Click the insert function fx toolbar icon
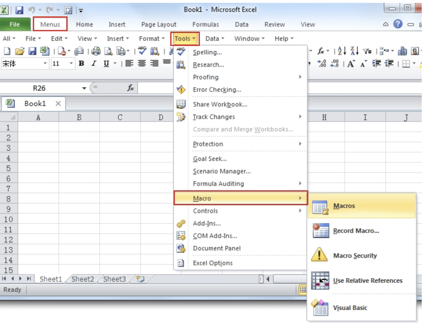This screenshot has height=323, width=428. pyautogui.click(x=321, y=51)
